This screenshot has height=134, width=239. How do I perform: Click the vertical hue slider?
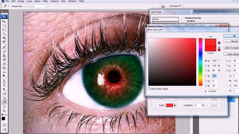(x=201, y=62)
